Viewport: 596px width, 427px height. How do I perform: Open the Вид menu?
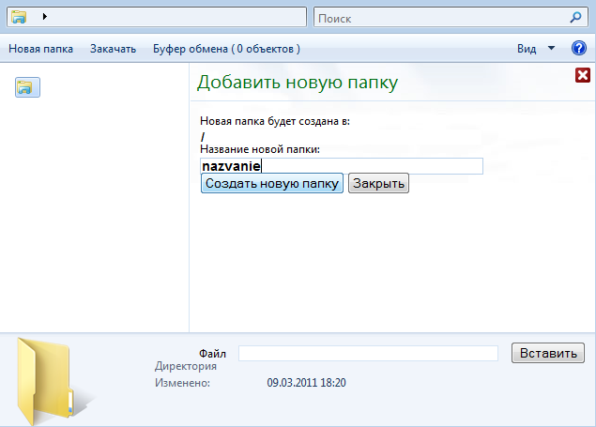tap(527, 49)
